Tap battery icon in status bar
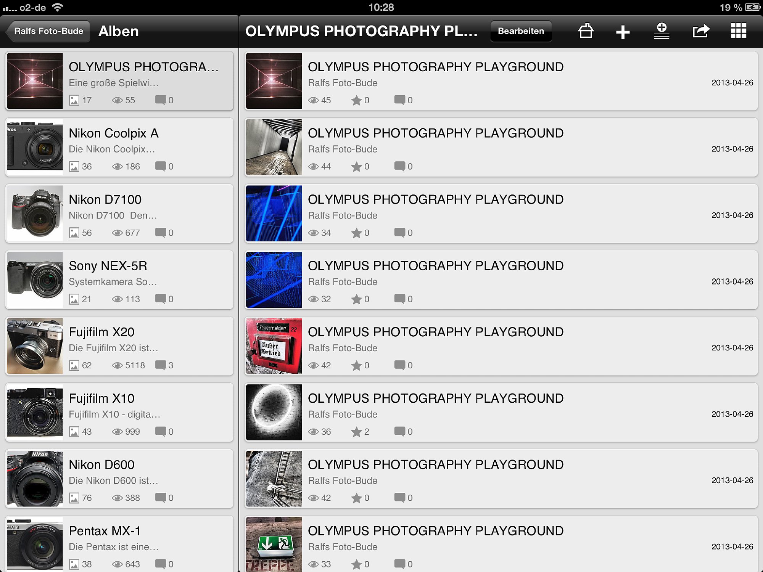 click(753, 7)
